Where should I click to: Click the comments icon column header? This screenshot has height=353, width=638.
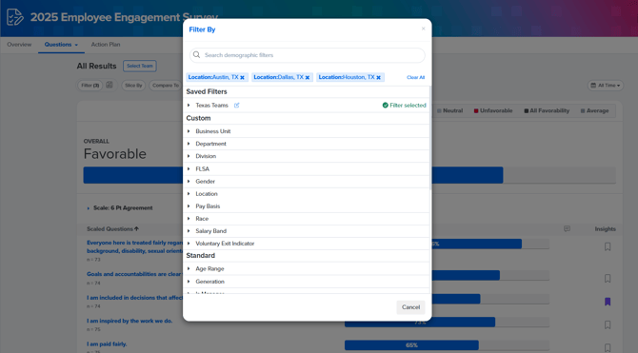567,229
